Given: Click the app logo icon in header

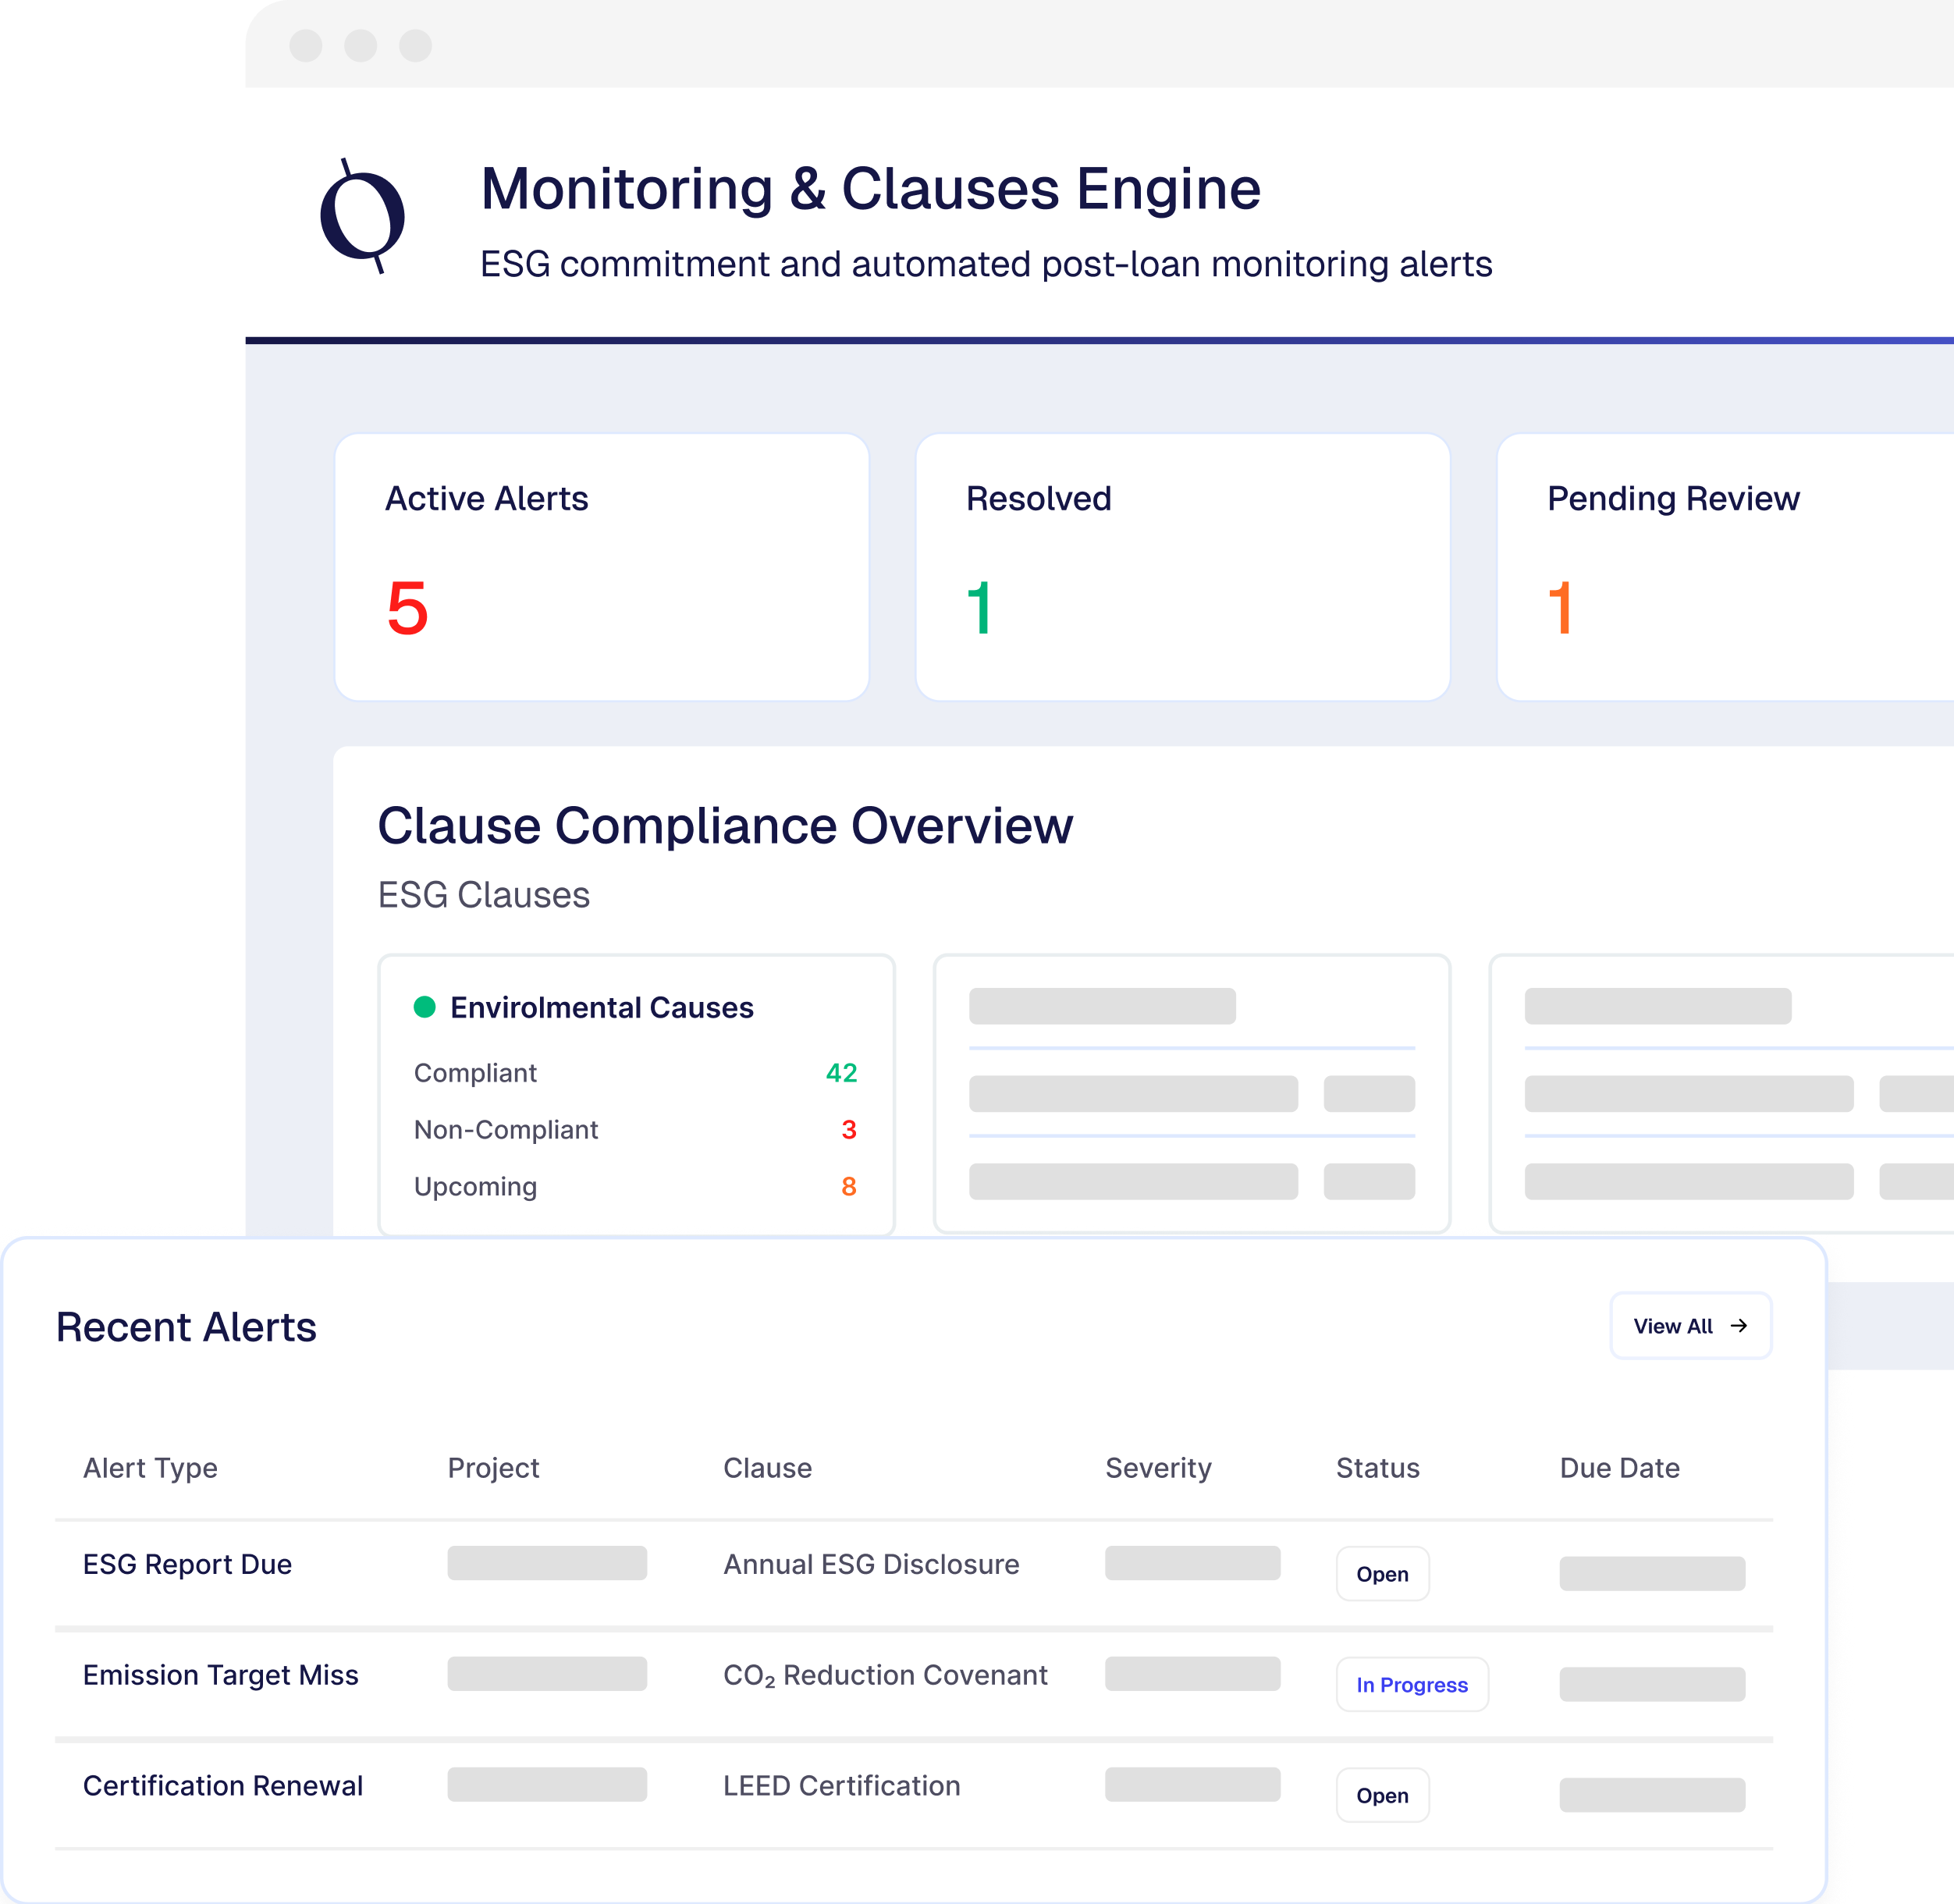Looking at the screenshot, I should point(362,216).
